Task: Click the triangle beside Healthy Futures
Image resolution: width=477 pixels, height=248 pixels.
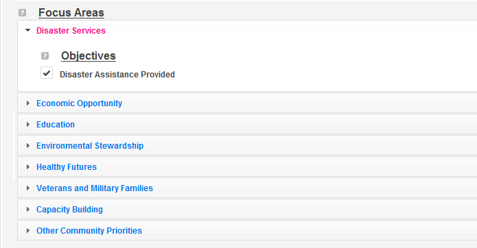Action: click(28, 167)
